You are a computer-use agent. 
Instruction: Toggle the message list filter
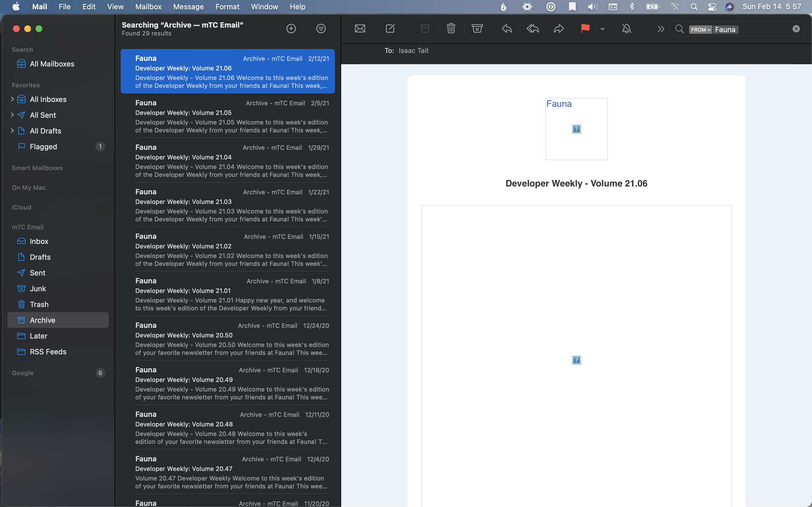coord(321,29)
